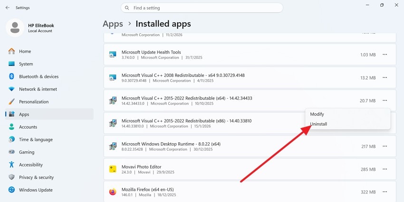Click the Mozilla Firefox logo icon
This screenshot has height=202, width=404.
click(113, 192)
